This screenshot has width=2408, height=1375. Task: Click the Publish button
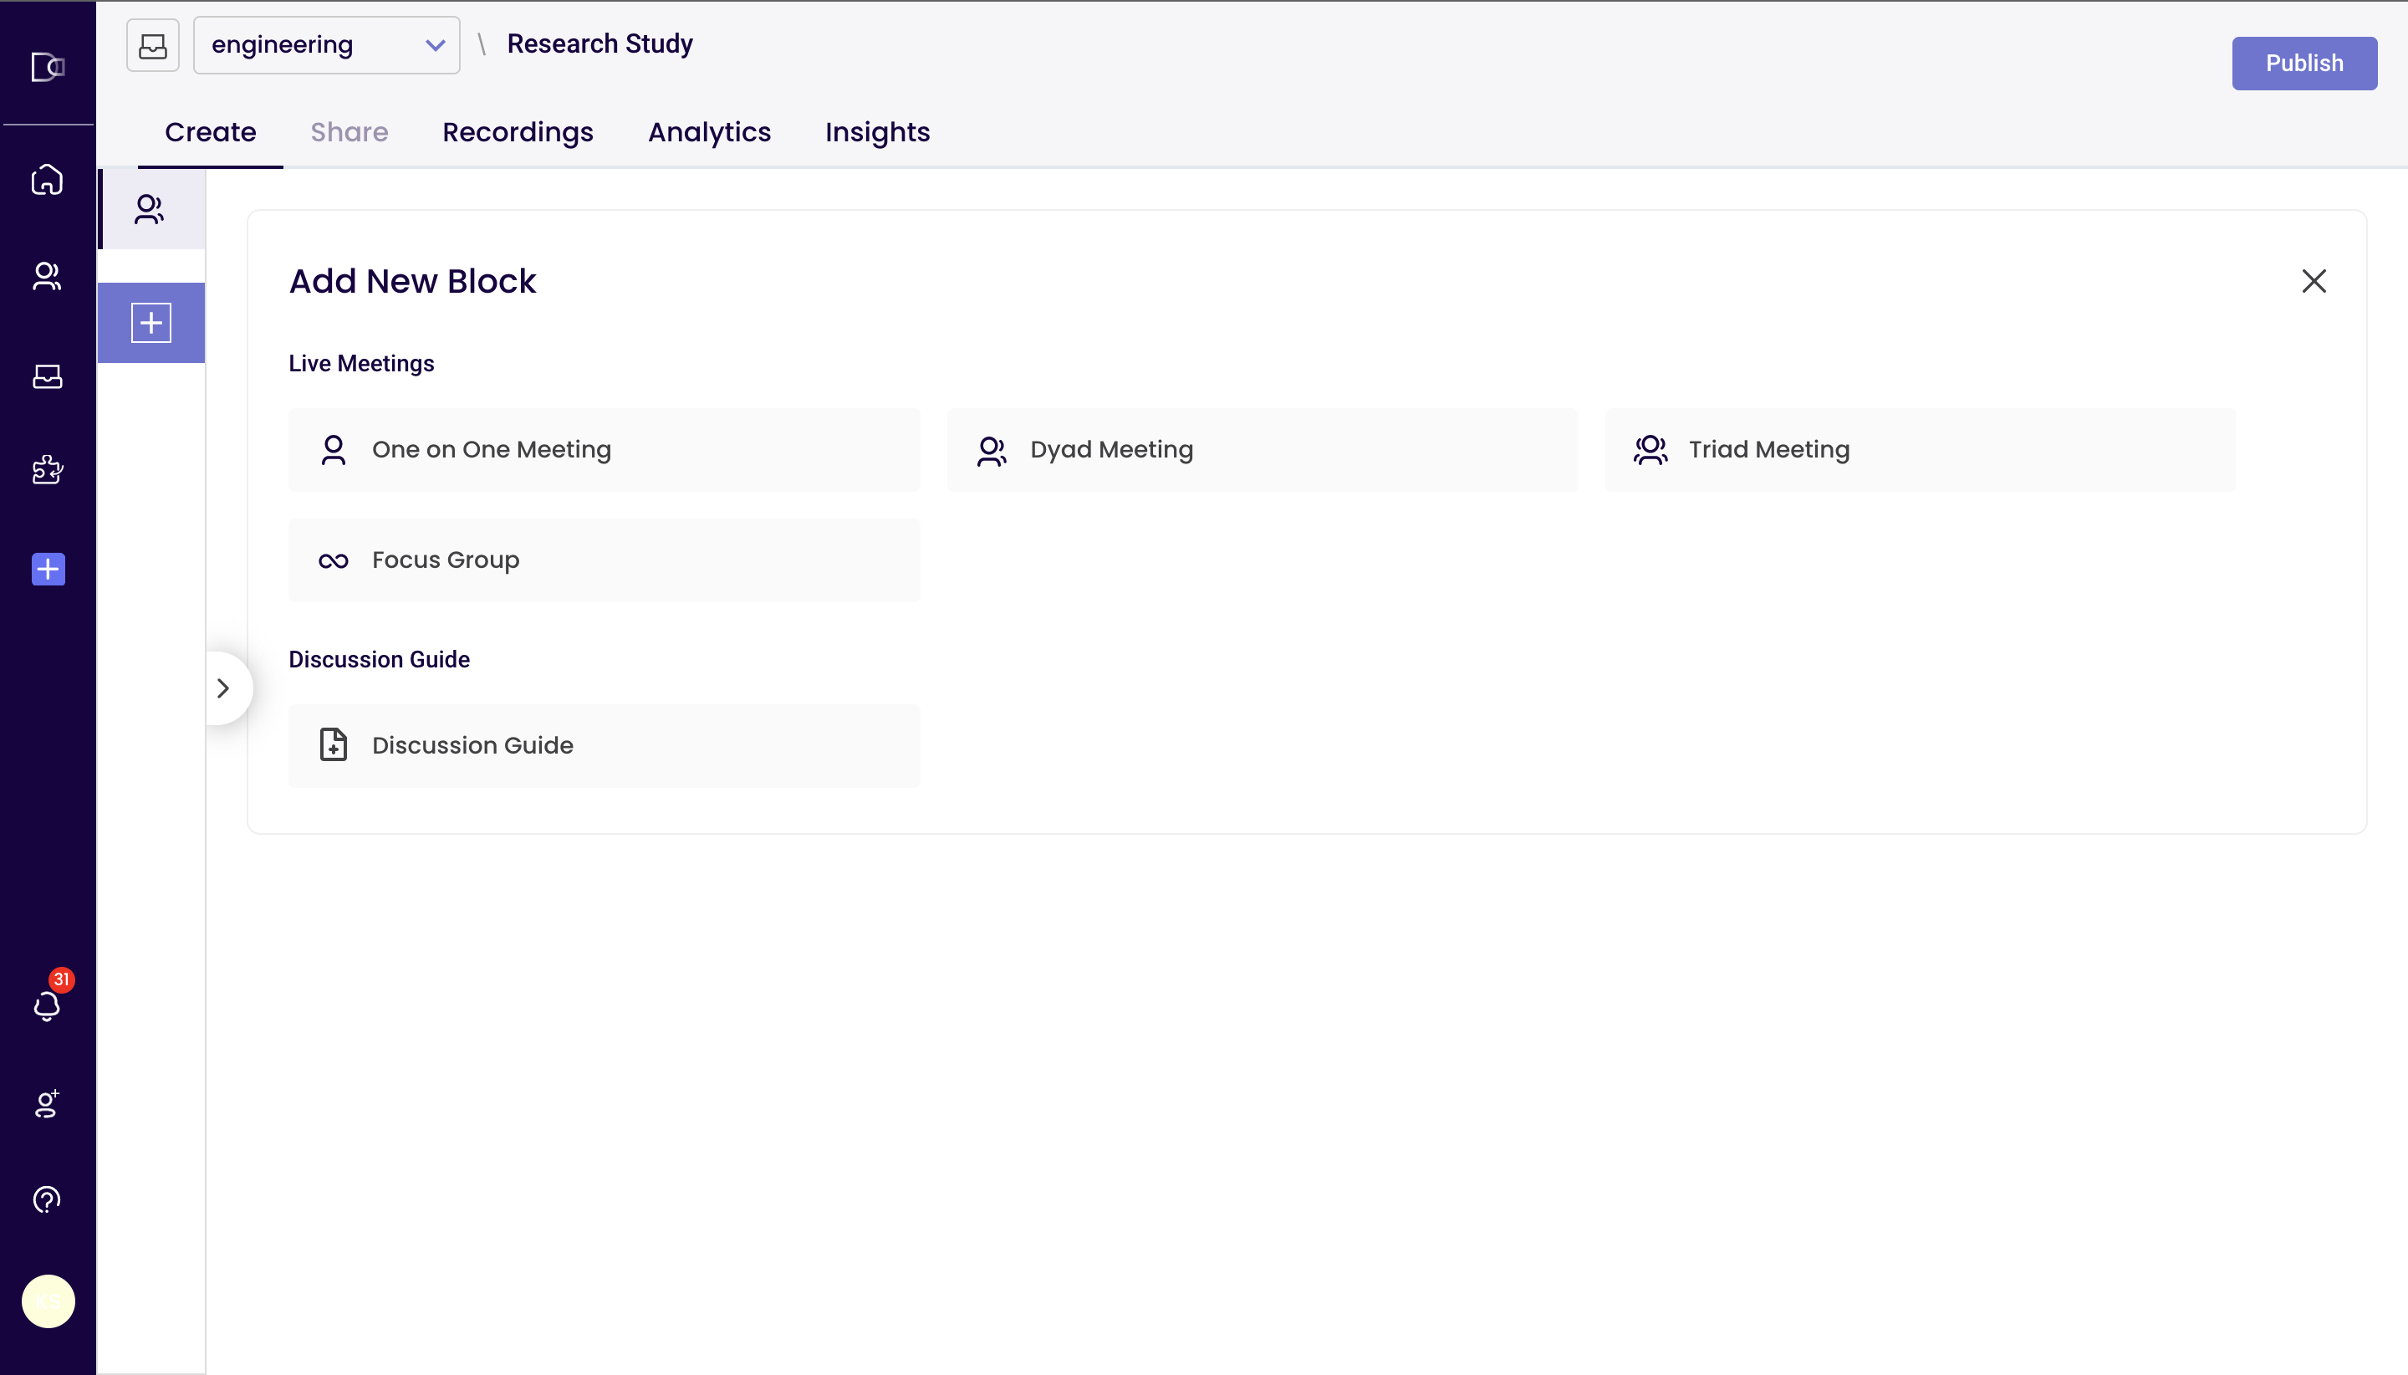[2304, 64]
